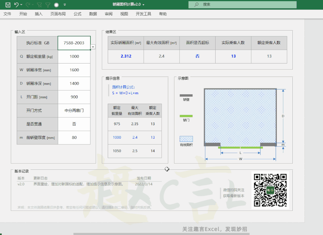
Task: Click the horizontal scrollbar at the bottom
Action: point(161,234)
